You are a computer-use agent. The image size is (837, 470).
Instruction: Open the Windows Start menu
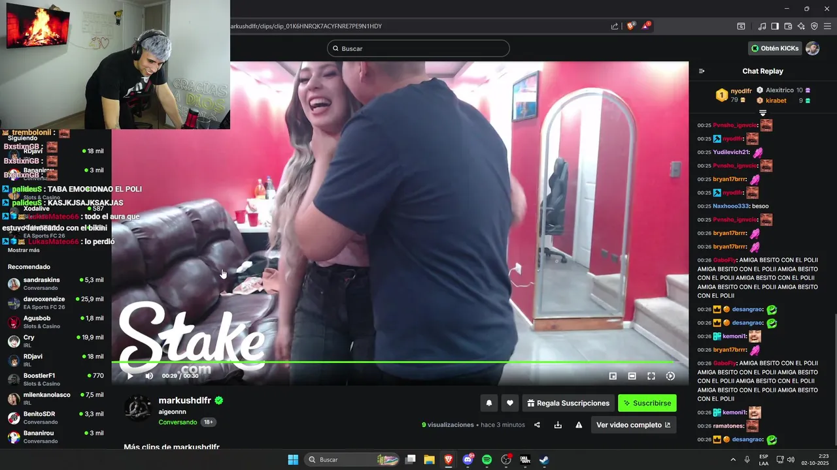[293, 460]
